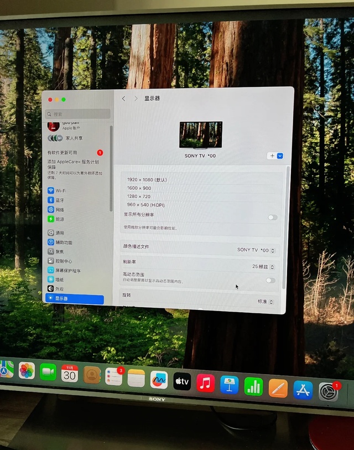Open Numbers from the Dock

pyautogui.click(x=253, y=386)
